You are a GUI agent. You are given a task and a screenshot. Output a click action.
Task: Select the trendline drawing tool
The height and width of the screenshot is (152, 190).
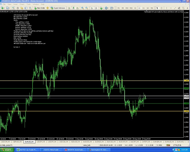(x=175, y=8)
